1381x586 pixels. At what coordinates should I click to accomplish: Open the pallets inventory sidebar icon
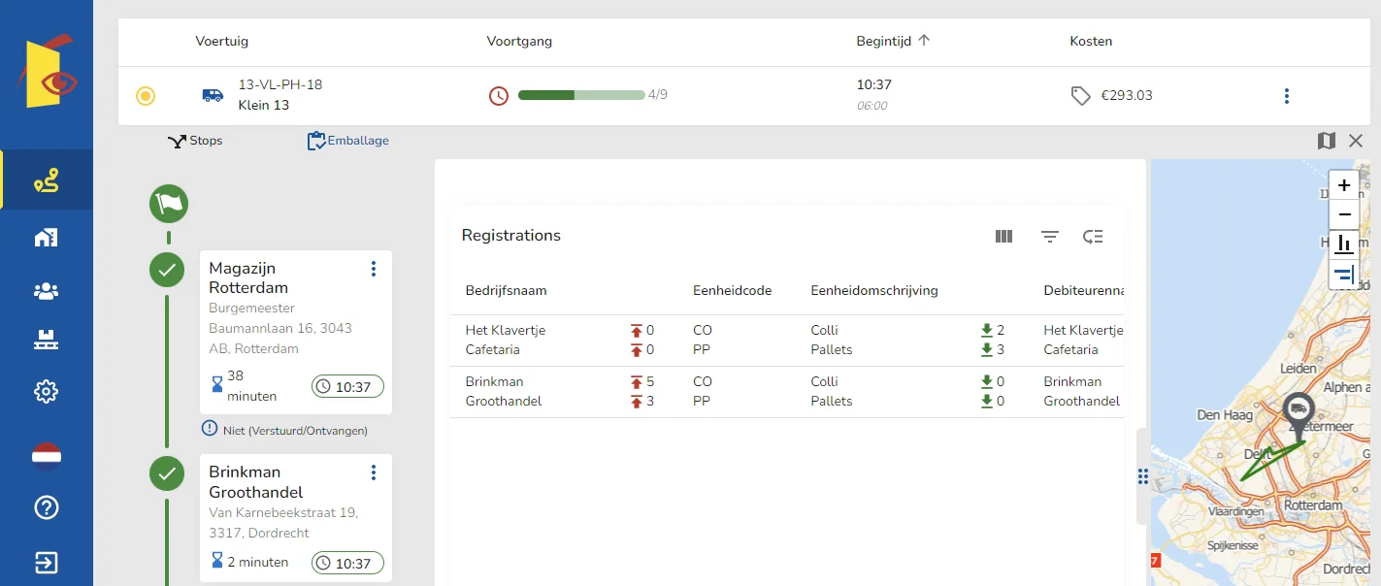[x=47, y=341]
